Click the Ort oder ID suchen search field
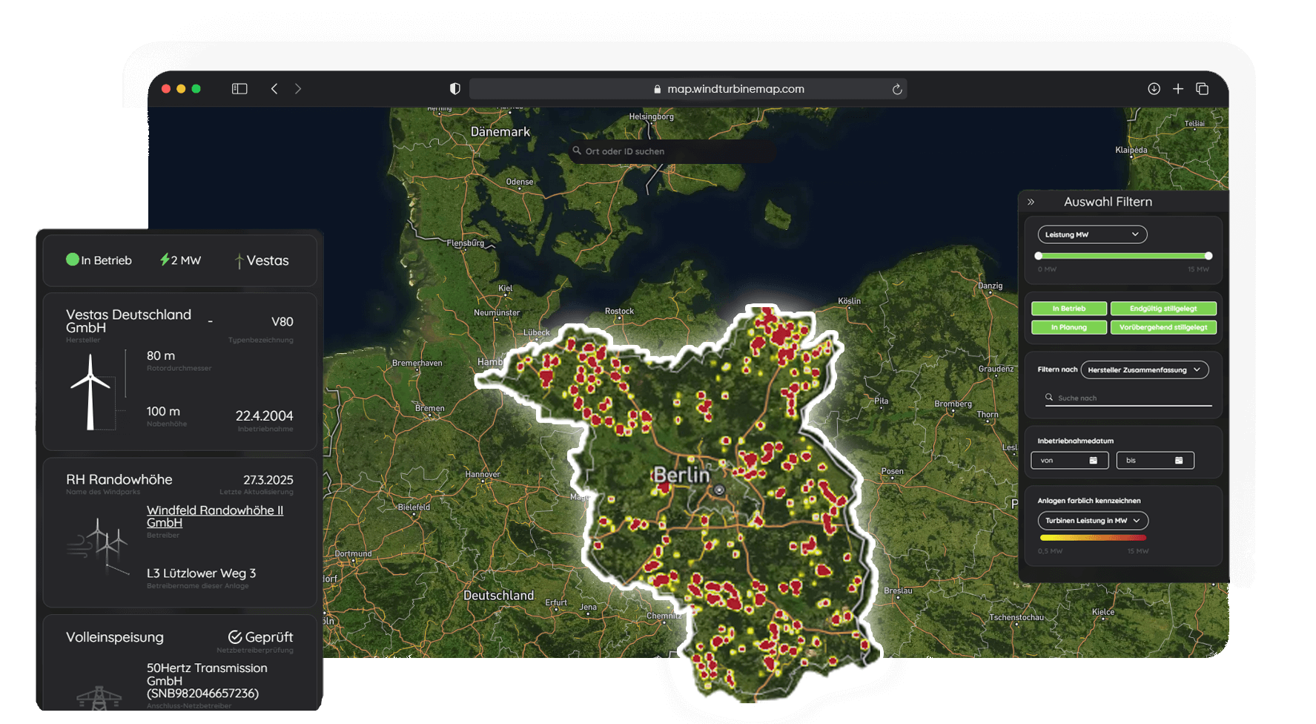 tap(672, 151)
